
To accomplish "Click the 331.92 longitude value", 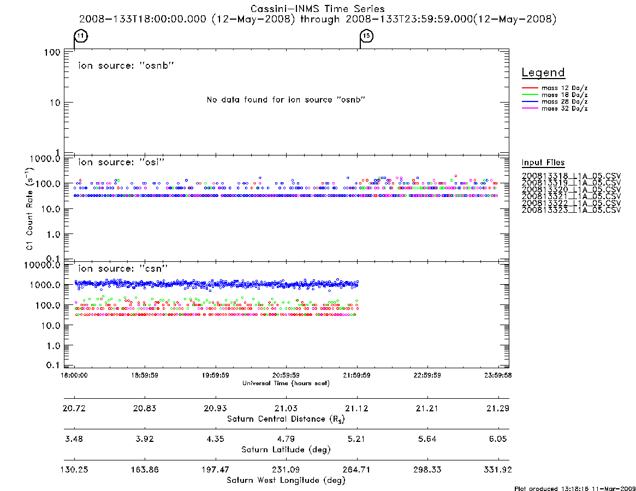I will 498,470.
